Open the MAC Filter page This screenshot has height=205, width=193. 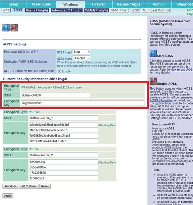pos(120,10)
